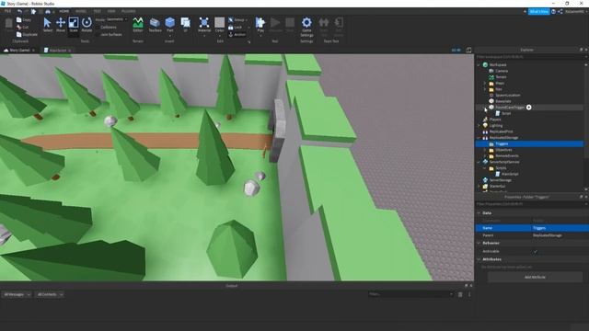Switch to the MainScript document tab
The image size is (589, 331).
pos(57,50)
